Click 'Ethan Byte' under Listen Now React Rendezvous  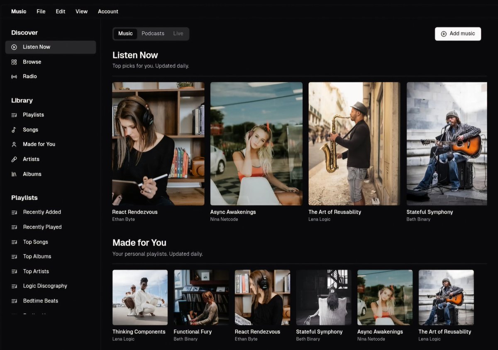[x=124, y=219]
